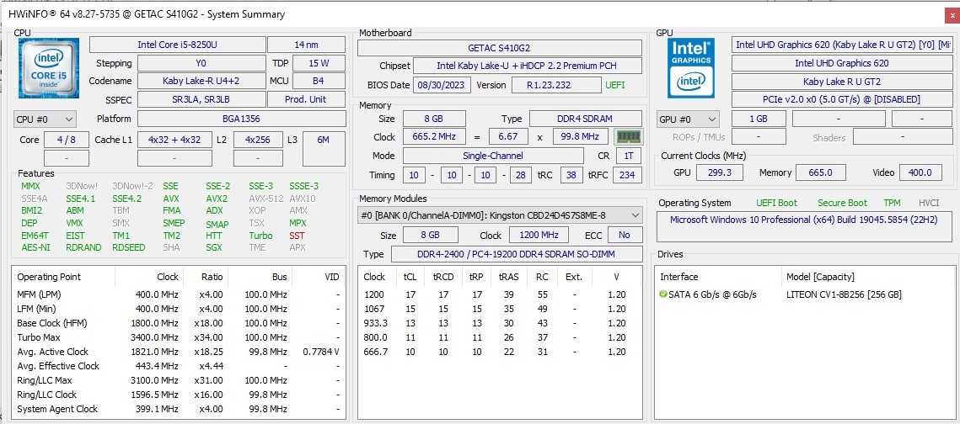Image resolution: width=960 pixels, height=424 pixels.
Task: Click the BIOS Date 08/30/2023 field
Action: [442, 85]
